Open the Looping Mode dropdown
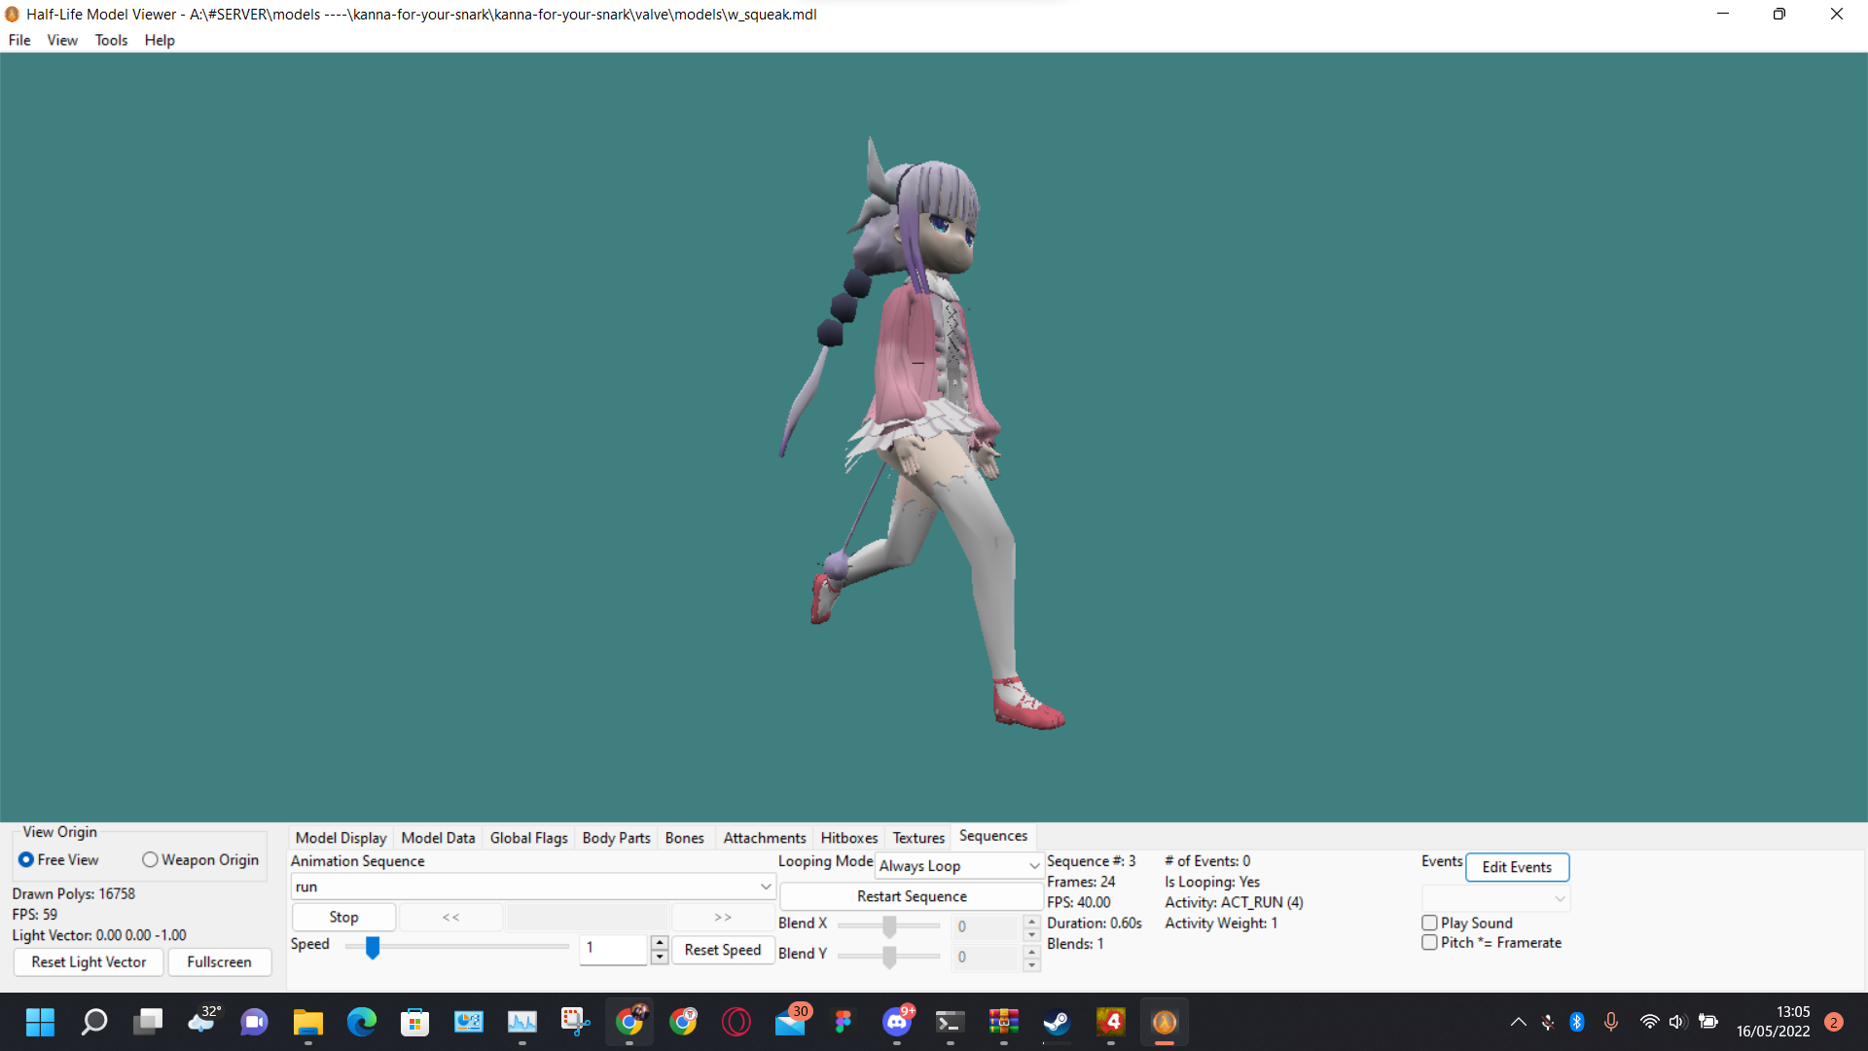The width and height of the screenshot is (1868, 1051). [x=1033, y=866]
